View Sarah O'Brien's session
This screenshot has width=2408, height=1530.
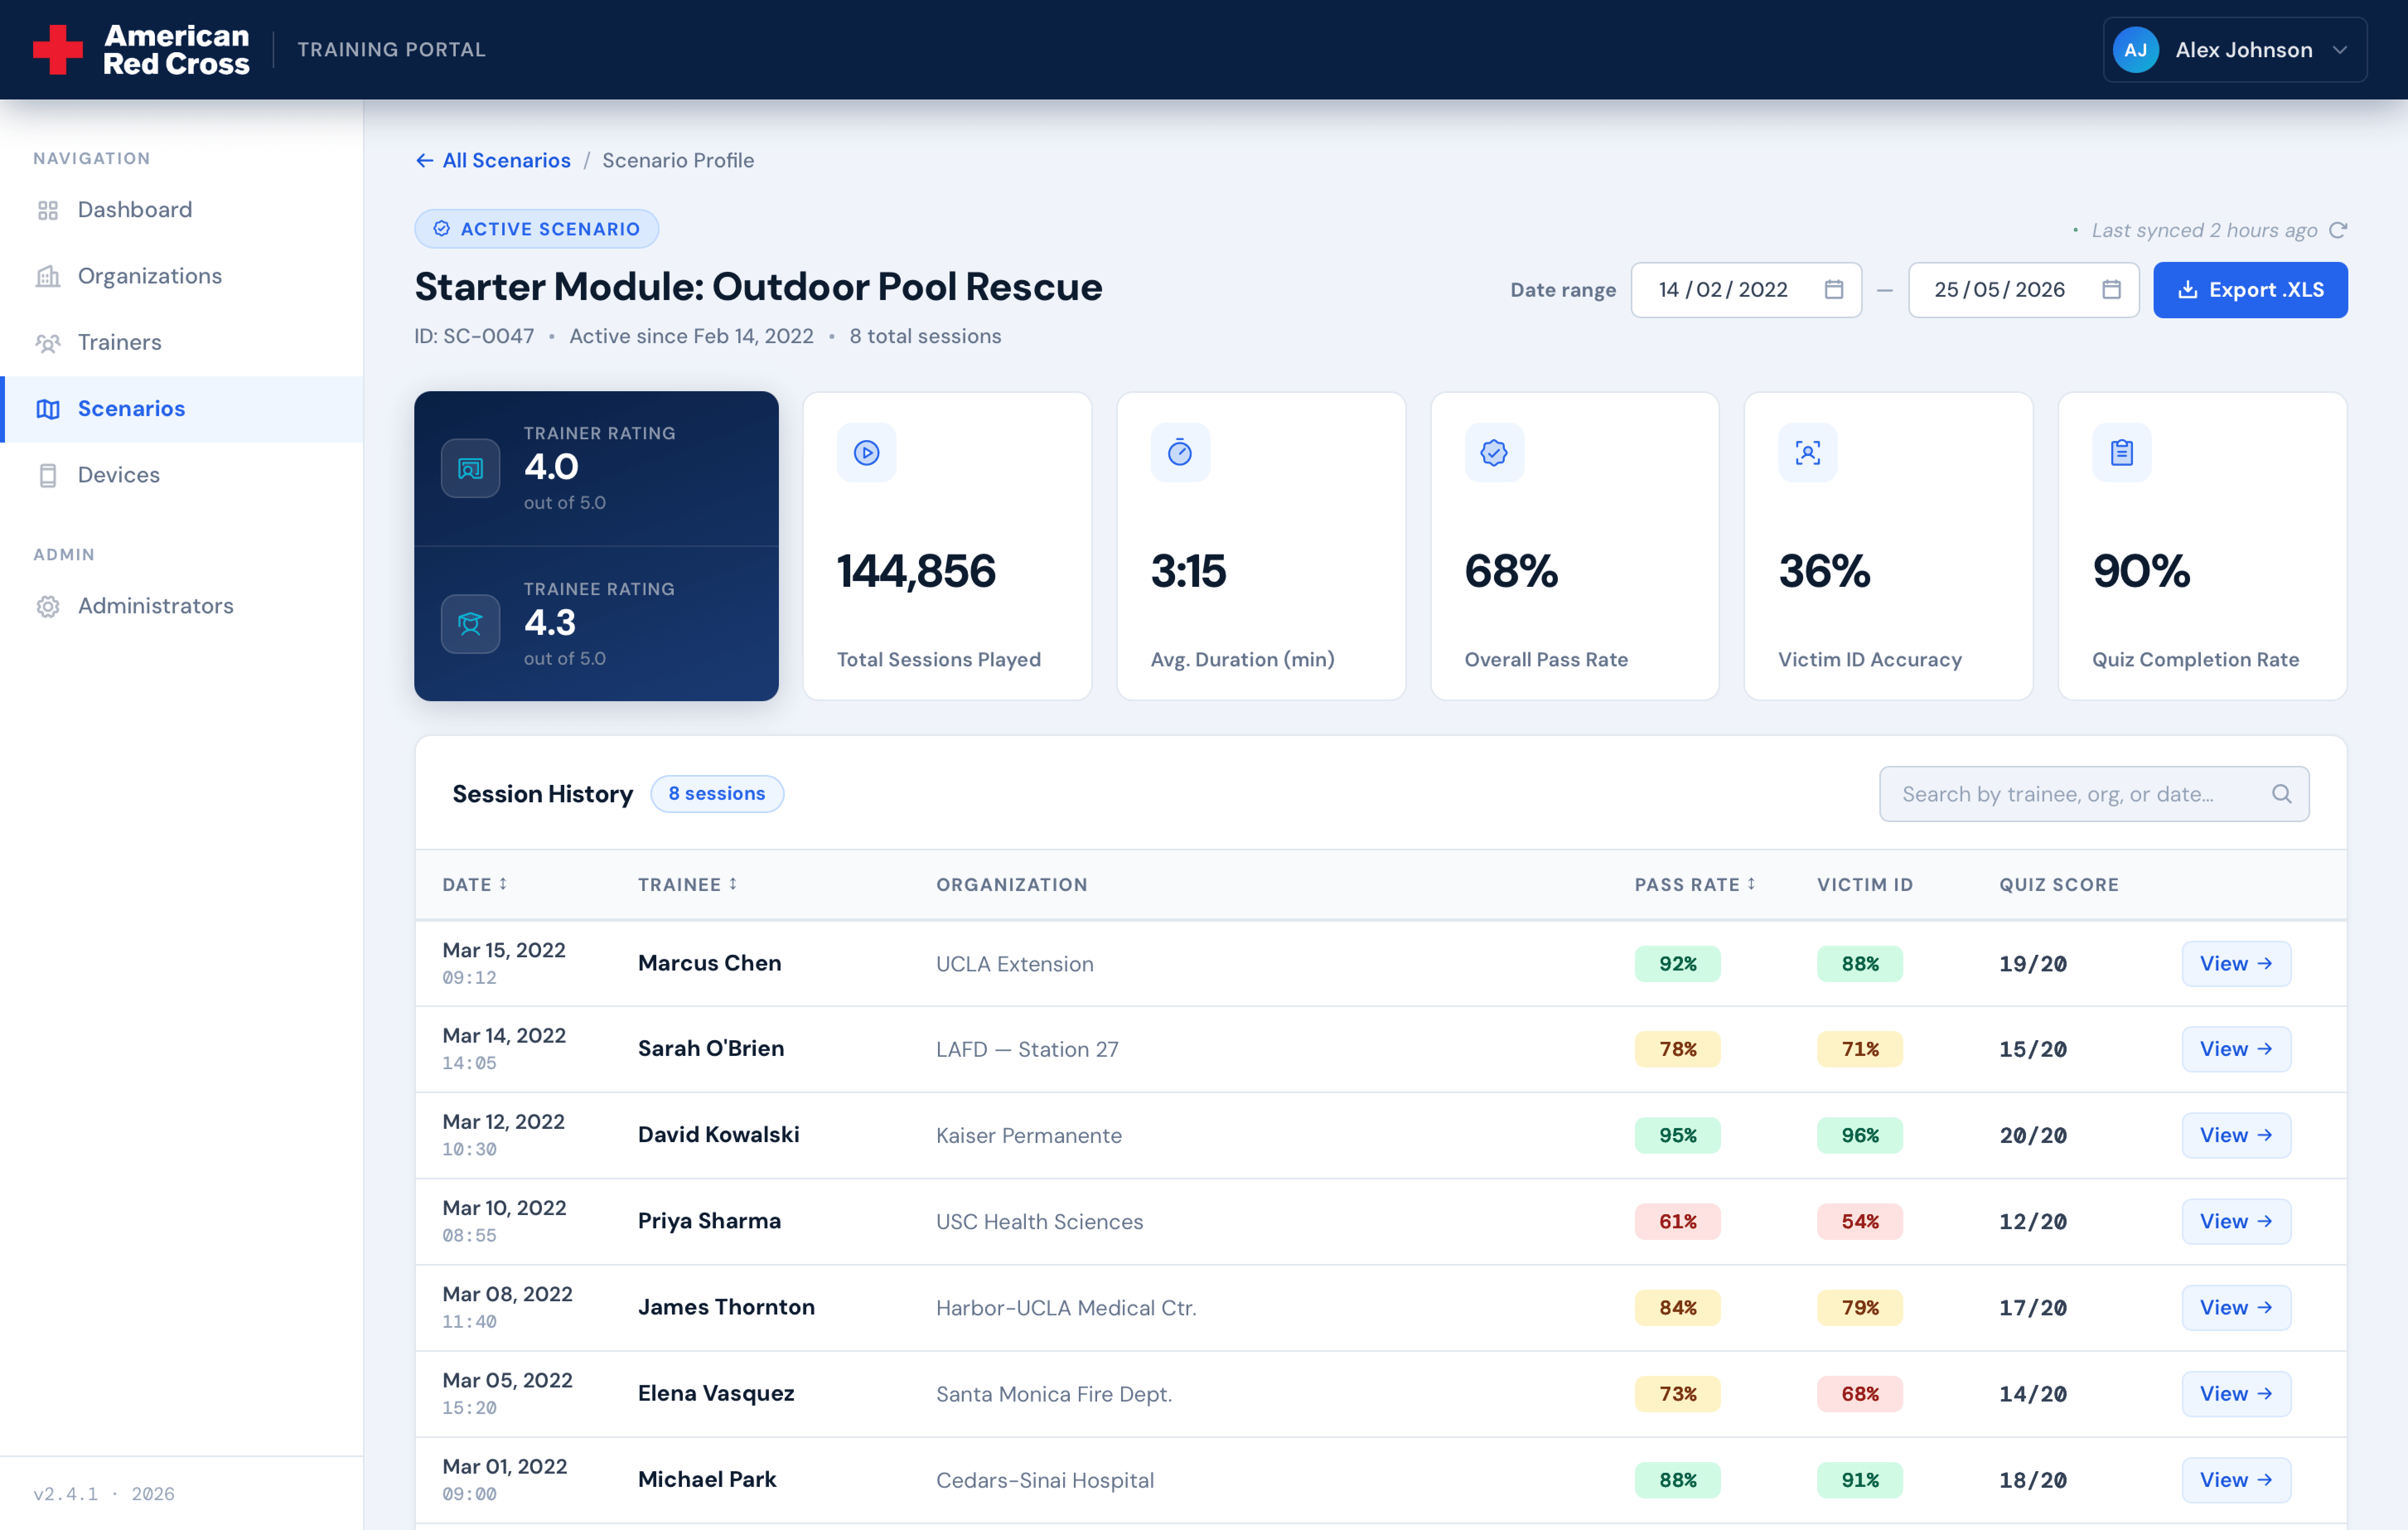click(x=2236, y=1049)
